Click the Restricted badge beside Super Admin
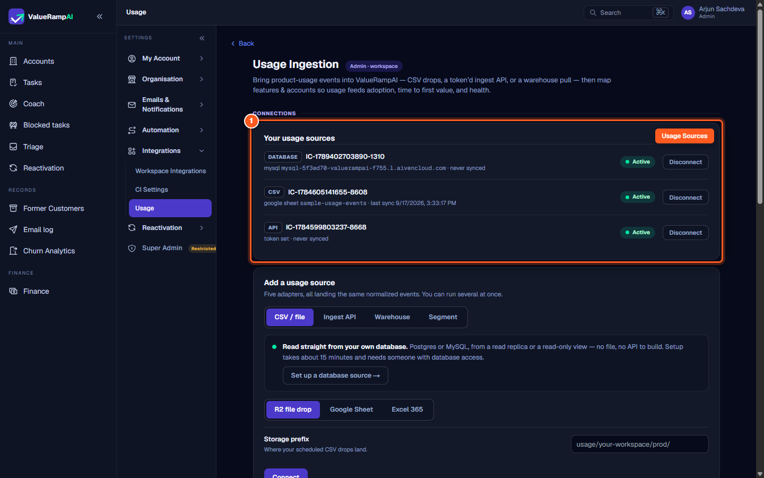The height and width of the screenshot is (478, 764). pyautogui.click(x=204, y=249)
